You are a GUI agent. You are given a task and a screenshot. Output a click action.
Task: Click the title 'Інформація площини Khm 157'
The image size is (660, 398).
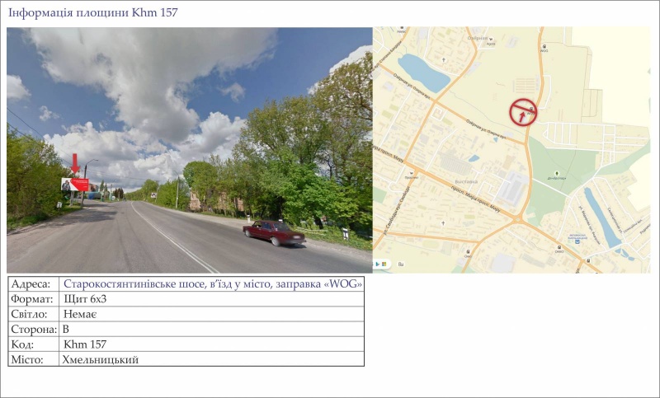click(92, 12)
